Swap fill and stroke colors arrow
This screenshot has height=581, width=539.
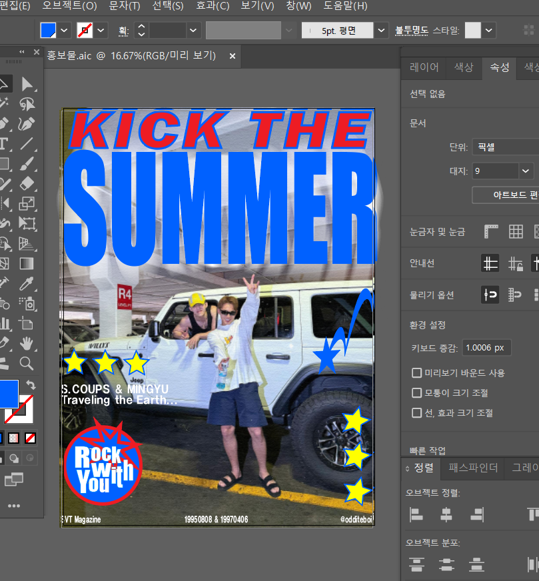coord(31,385)
